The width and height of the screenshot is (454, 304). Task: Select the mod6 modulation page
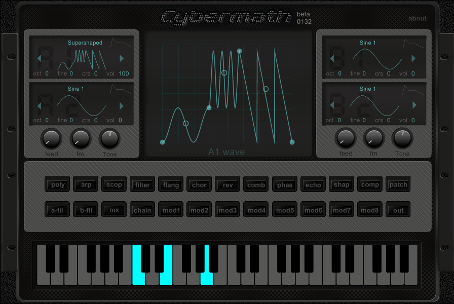313,210
